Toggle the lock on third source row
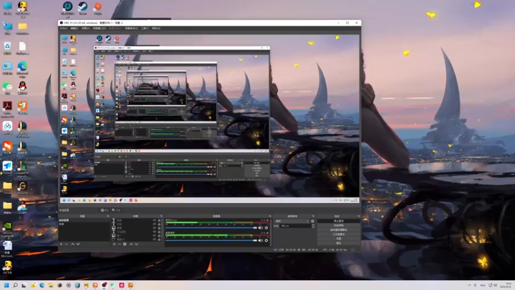The width and height of the screenshot is (515, 290). 159,228
